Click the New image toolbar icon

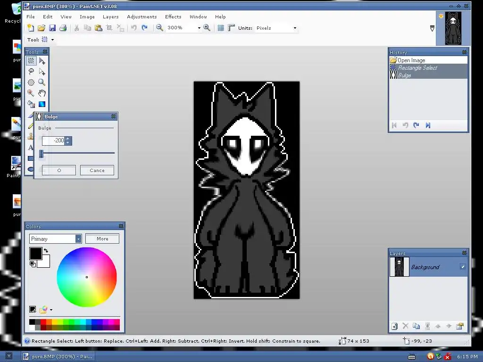[x=31, y=28]
